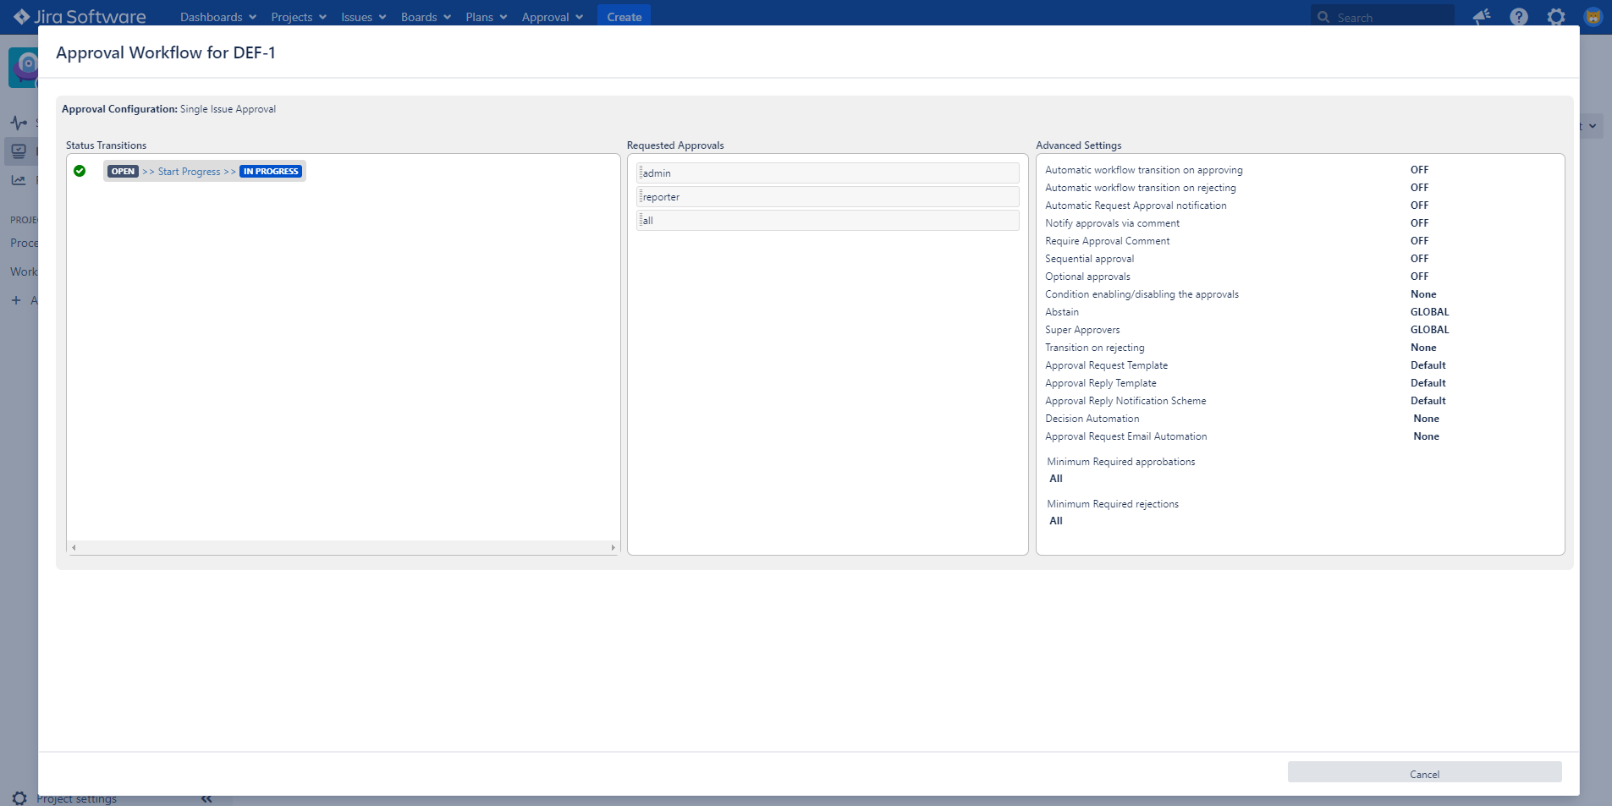Image resolution: width=1612 pixels, height=806 pixels.
Task: Click Notify approvals via comment setting
Action: coord(1112,223)
